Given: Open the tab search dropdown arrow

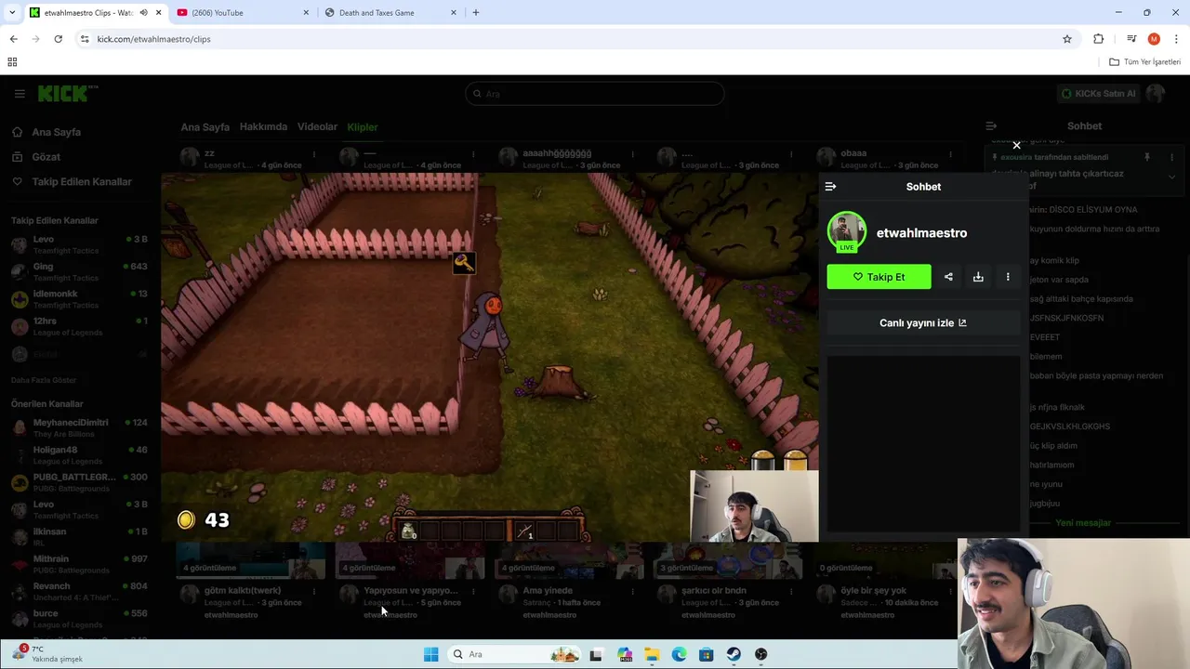Looking at the screenshot, I should click(x=12, y=13).
